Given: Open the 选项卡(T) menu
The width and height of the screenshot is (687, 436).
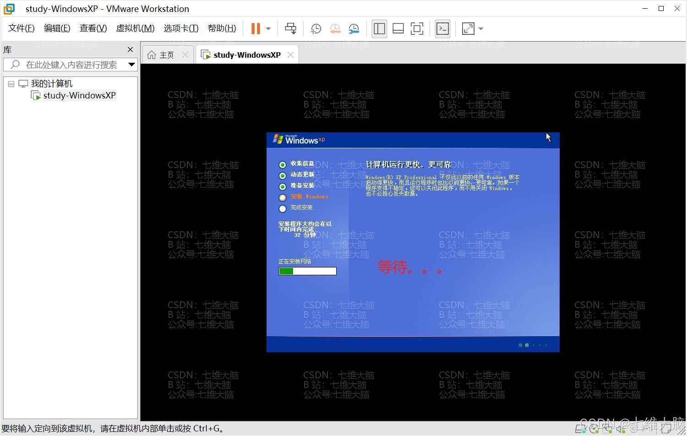Looking at the screenshot, I should 181,28.
